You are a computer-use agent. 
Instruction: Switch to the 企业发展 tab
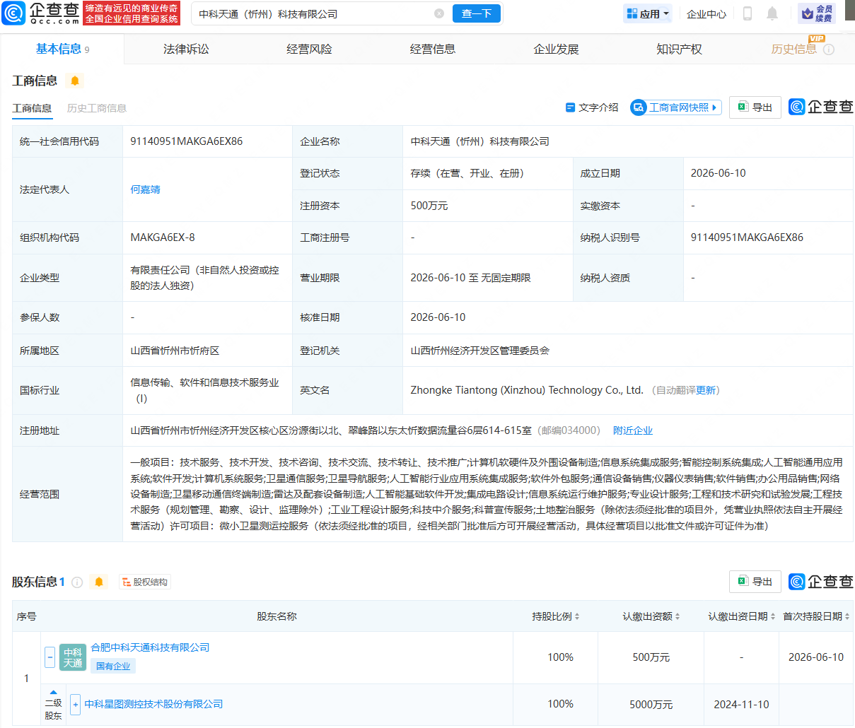coord(556,49)
